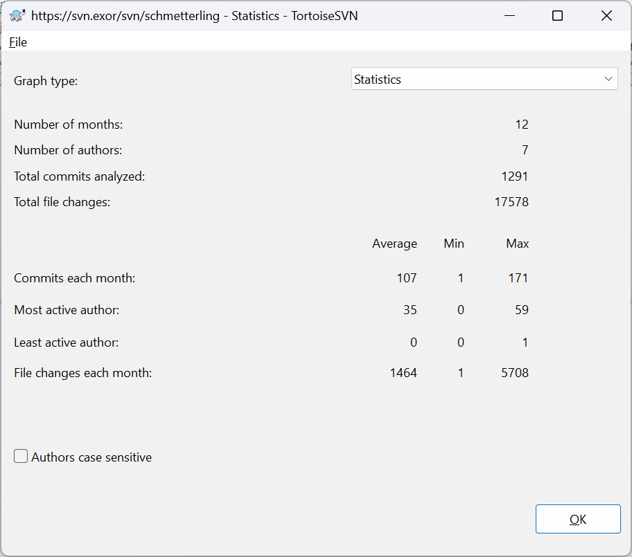
Task: Click the 'Number of authors:' label
Action: click(x=68, y=150)
